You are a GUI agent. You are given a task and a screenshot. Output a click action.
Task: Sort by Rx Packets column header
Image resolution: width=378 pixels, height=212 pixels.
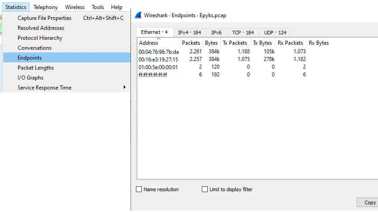tap(290, 42)
